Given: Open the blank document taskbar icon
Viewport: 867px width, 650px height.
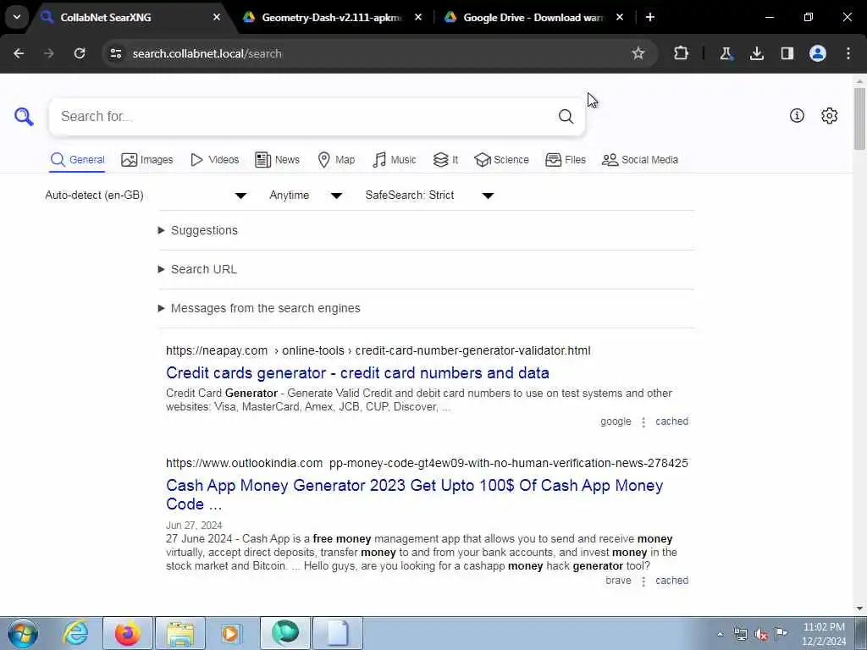Looking at the screenshot, I should [x=338, y=633].
